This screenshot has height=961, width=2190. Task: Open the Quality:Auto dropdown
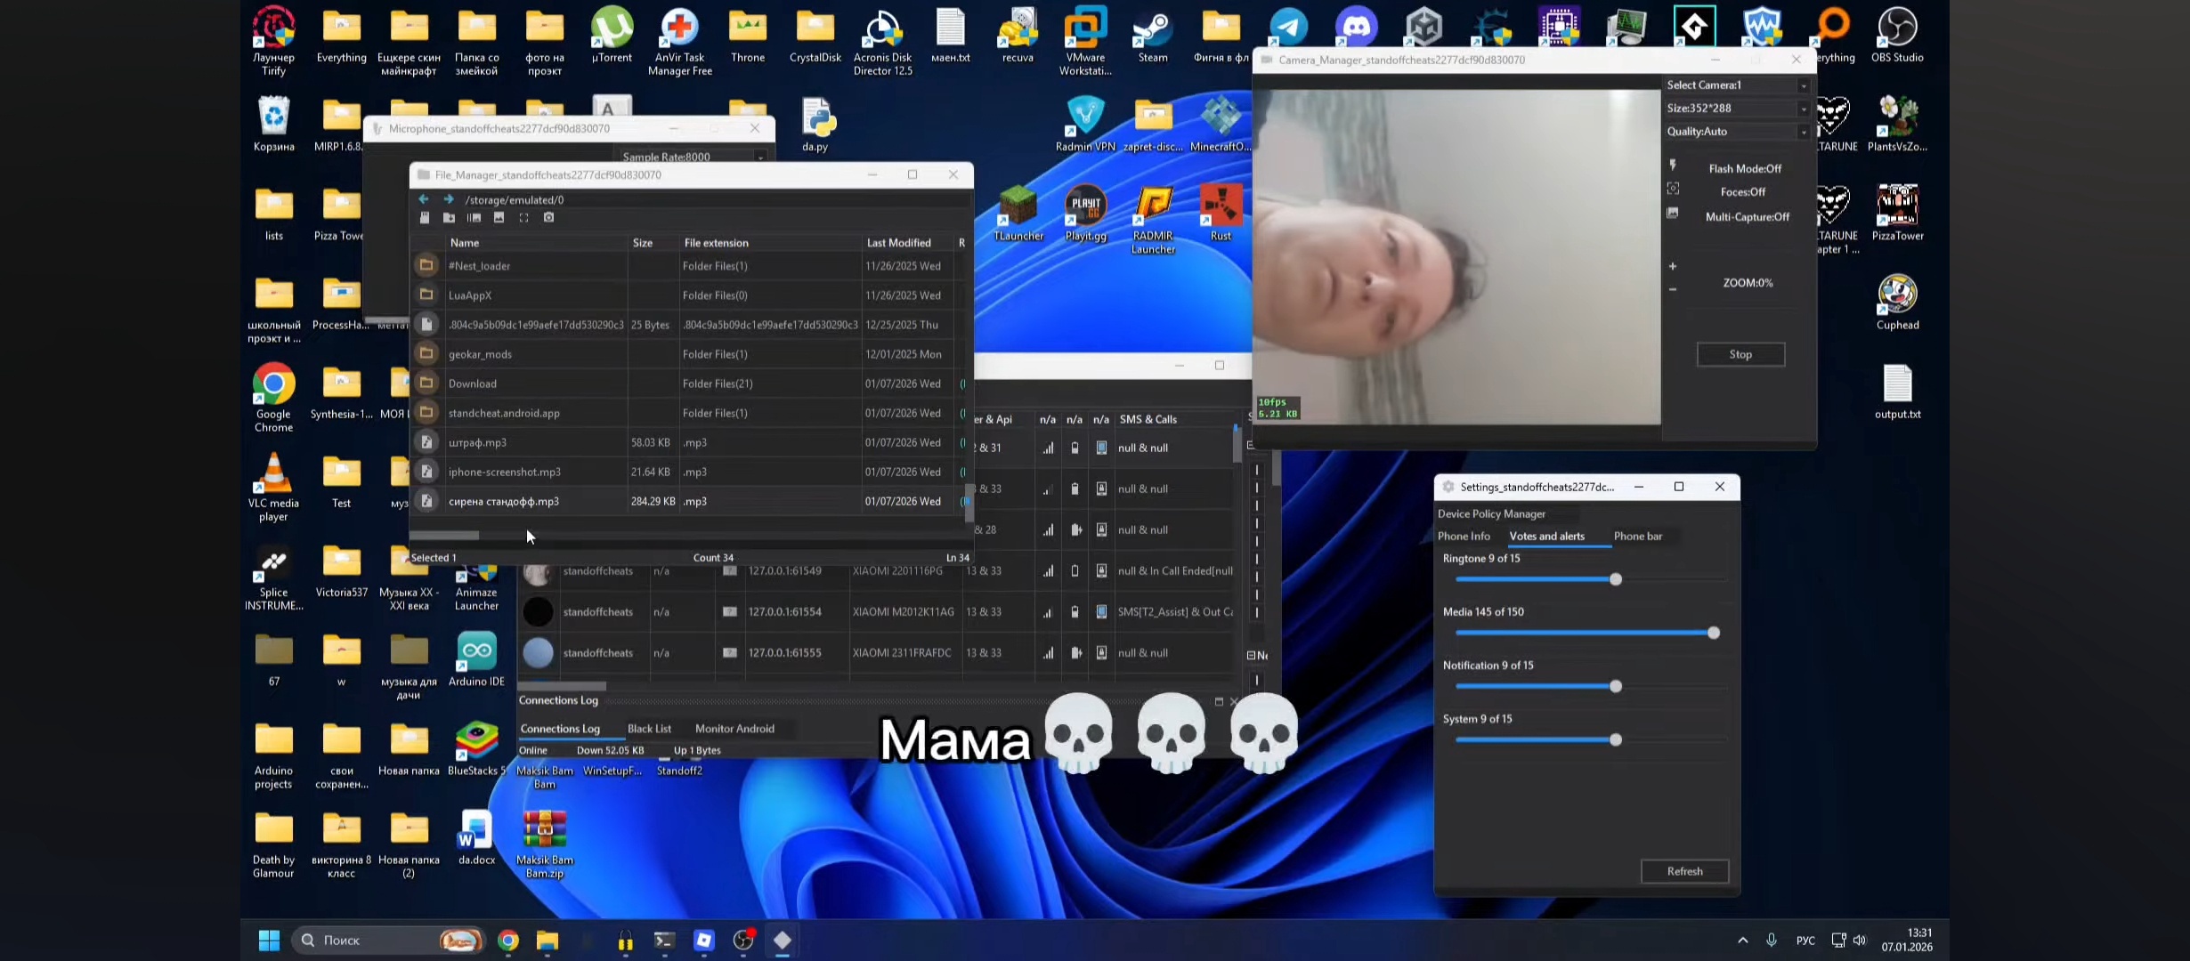[x=1803, y=132]
